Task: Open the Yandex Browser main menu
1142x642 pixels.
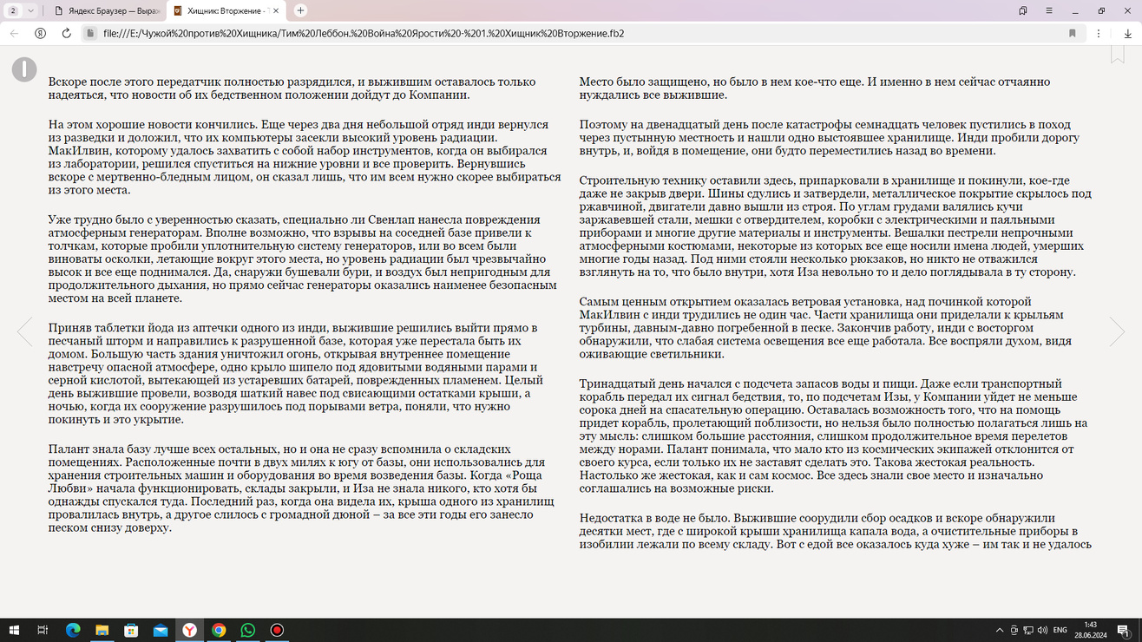Action: click(1049, 10)
